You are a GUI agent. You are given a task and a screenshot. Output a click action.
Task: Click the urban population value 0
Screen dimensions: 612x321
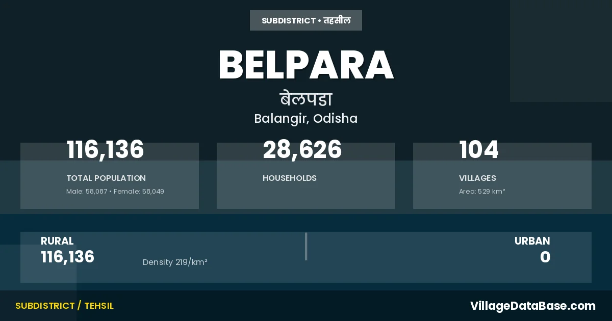(545, 257)
